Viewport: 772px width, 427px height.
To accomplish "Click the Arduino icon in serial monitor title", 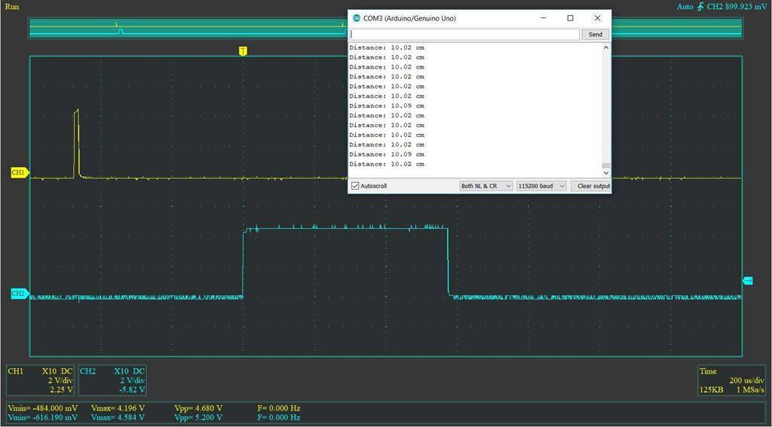I will (357, 18).
